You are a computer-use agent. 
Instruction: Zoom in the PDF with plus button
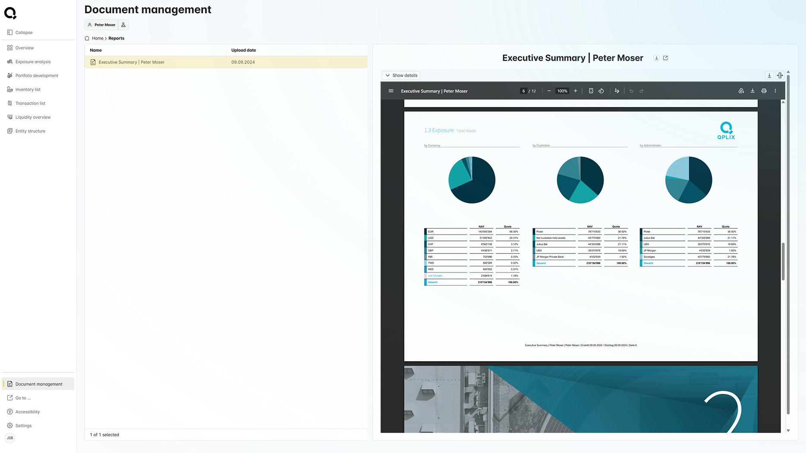tap(575, 91)
